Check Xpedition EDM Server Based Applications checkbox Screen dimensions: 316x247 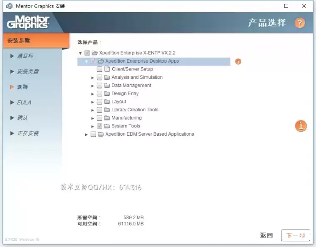point(93,134)
